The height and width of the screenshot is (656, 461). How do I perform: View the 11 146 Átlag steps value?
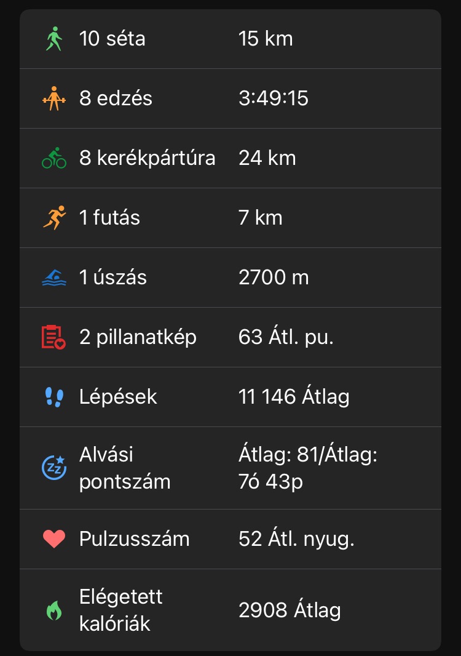tap(294, 397)
